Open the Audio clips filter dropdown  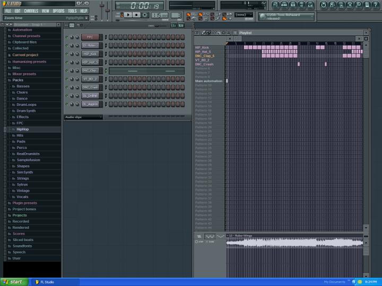(83, 117)
